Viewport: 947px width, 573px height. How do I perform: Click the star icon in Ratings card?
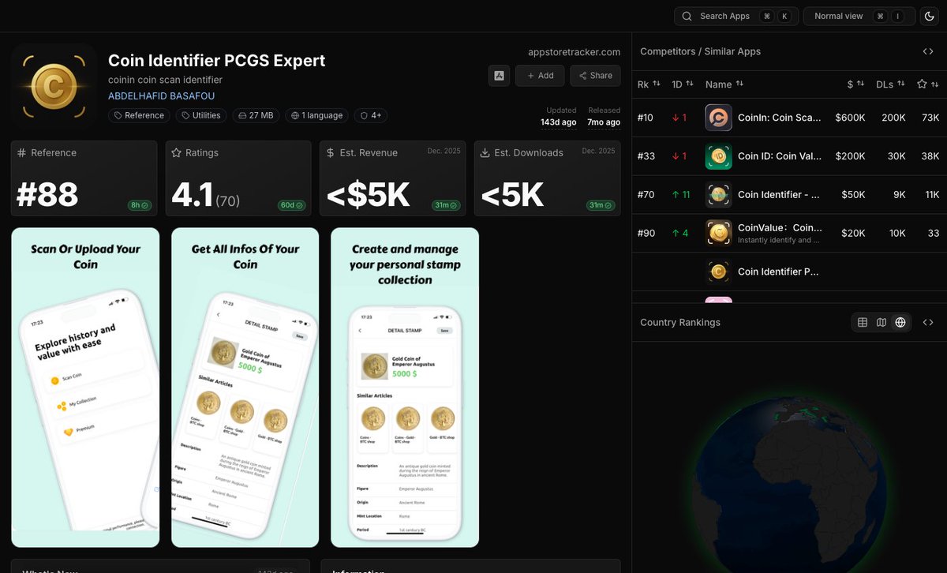[176, 153]
